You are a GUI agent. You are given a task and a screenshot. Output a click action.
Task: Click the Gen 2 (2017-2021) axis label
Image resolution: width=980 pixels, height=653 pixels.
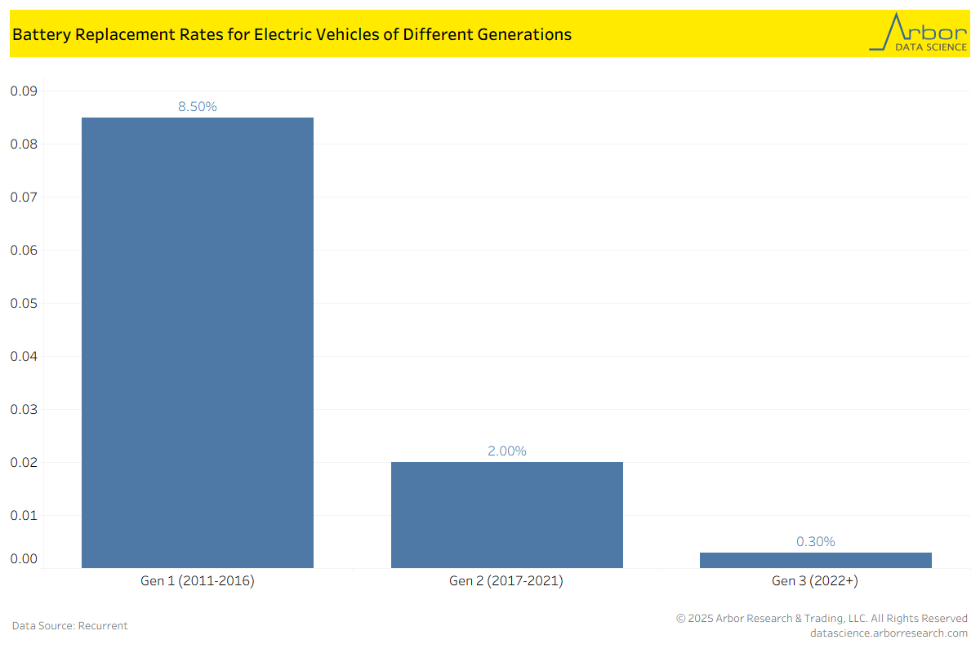click(x=506, y=581)
